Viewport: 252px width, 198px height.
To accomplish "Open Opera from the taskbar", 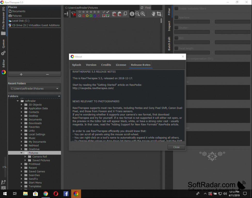I will tap(56, 194).
